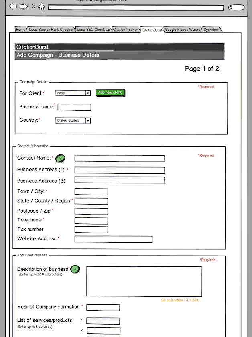Focus the Year of Company Formation field

pyautogui.click(x=103, y=307)
